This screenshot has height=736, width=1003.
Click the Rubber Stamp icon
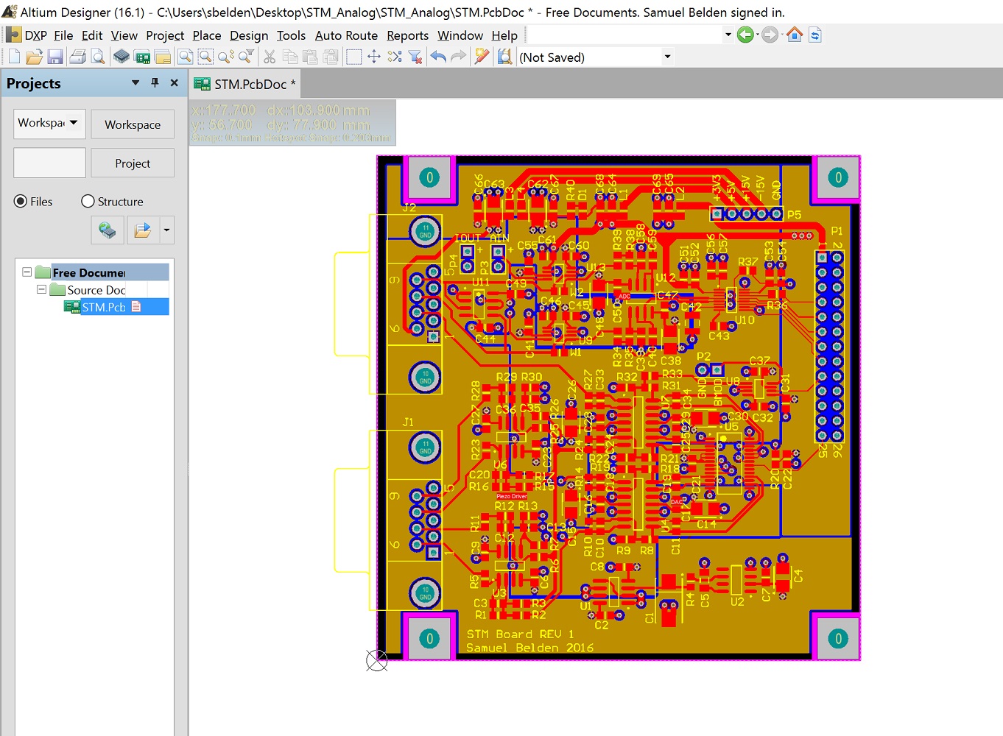pyautogui.click(x=331, y=57)
